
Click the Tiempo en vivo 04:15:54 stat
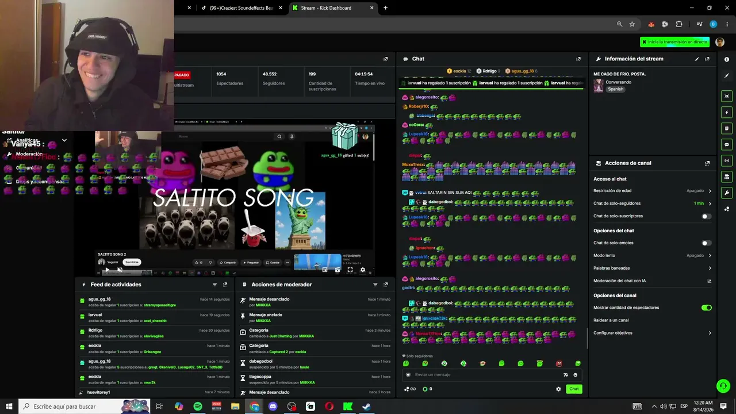point(370,79)
